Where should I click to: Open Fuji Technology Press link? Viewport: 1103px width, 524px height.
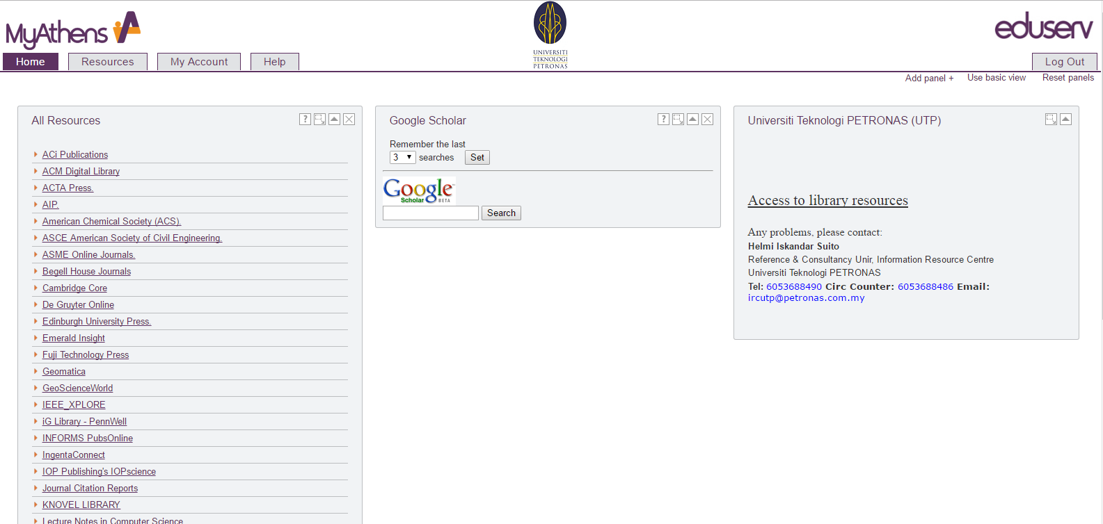86,354
